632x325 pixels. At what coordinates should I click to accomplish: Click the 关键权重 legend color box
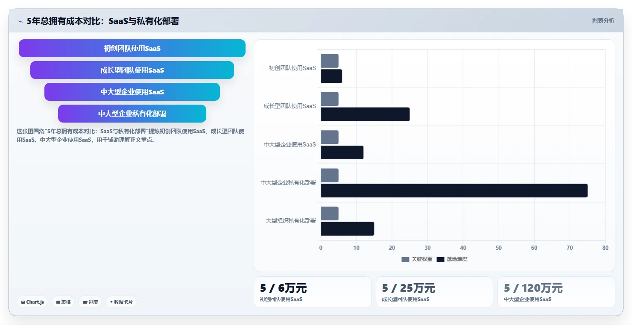405,259
